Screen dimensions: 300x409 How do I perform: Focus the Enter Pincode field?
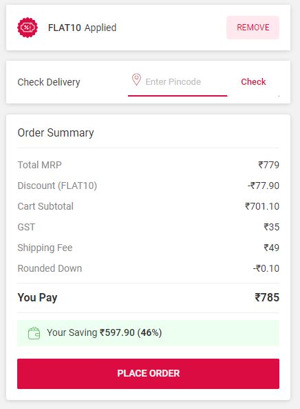pos(178,82)
